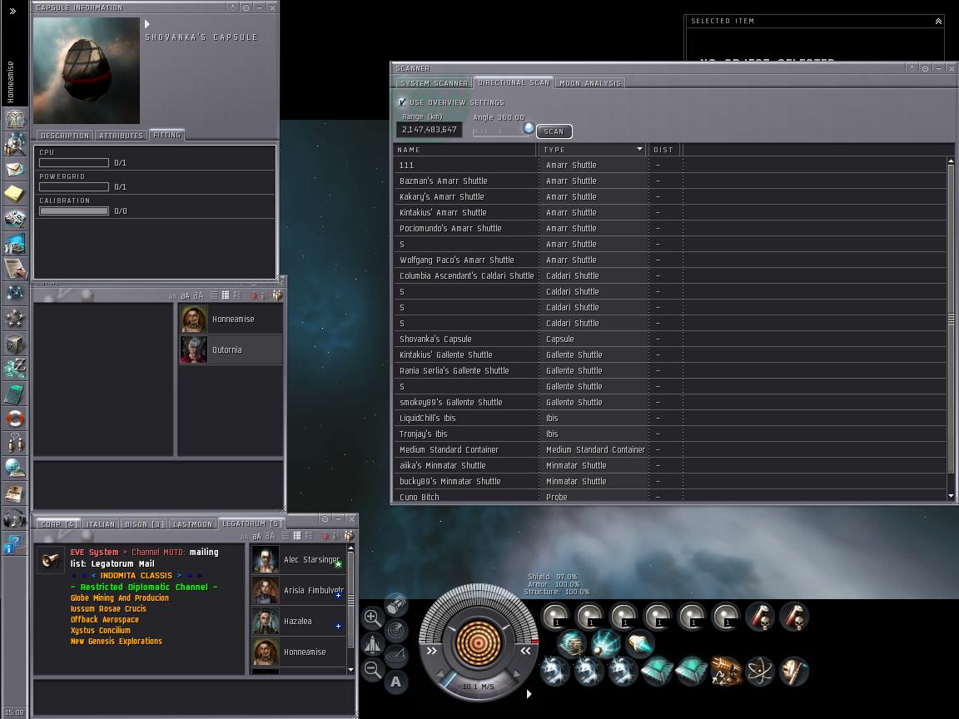This screenshot has height=719, width=959.
Task: Open the Attributes tab of capsule info
Action: 121,136
